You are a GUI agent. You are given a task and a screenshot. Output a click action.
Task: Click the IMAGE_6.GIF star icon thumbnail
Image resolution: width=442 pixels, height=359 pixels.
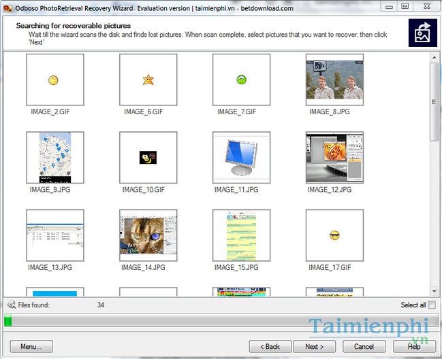148,80
